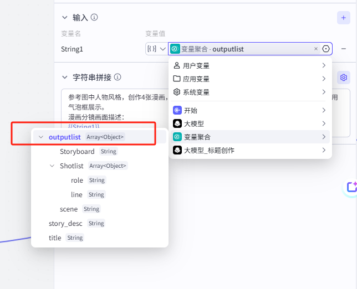This screenshot has width=357, height=289.
Task: Click the String1 variable name
Action: 72,49
